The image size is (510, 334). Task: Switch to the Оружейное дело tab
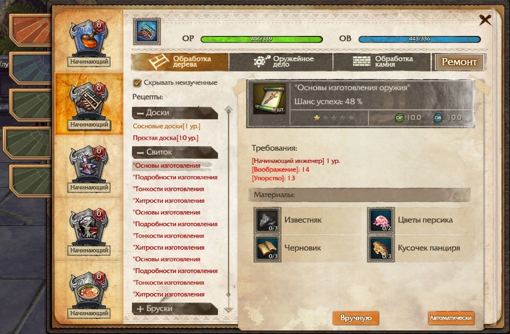(x=281, y=62)
